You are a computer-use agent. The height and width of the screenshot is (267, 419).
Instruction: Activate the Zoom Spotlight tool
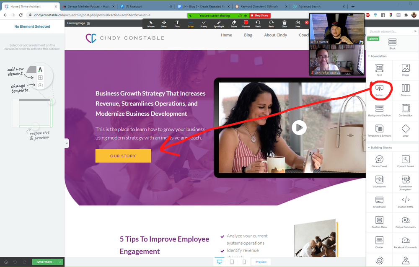[x=219, y=24]
